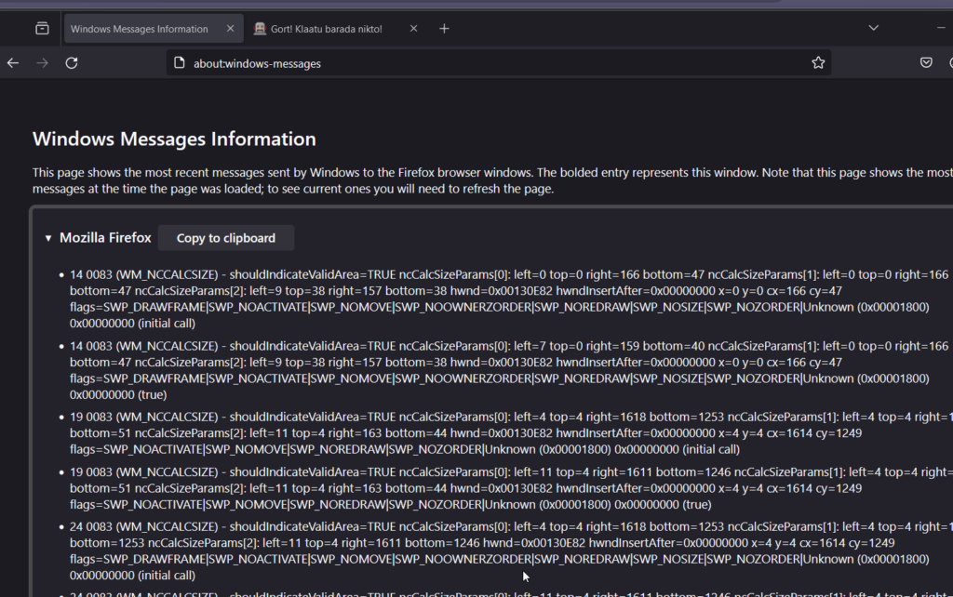Screen dimensions: 953x597
Task: Click the Windows Messages Information heading
Action: 174,139
